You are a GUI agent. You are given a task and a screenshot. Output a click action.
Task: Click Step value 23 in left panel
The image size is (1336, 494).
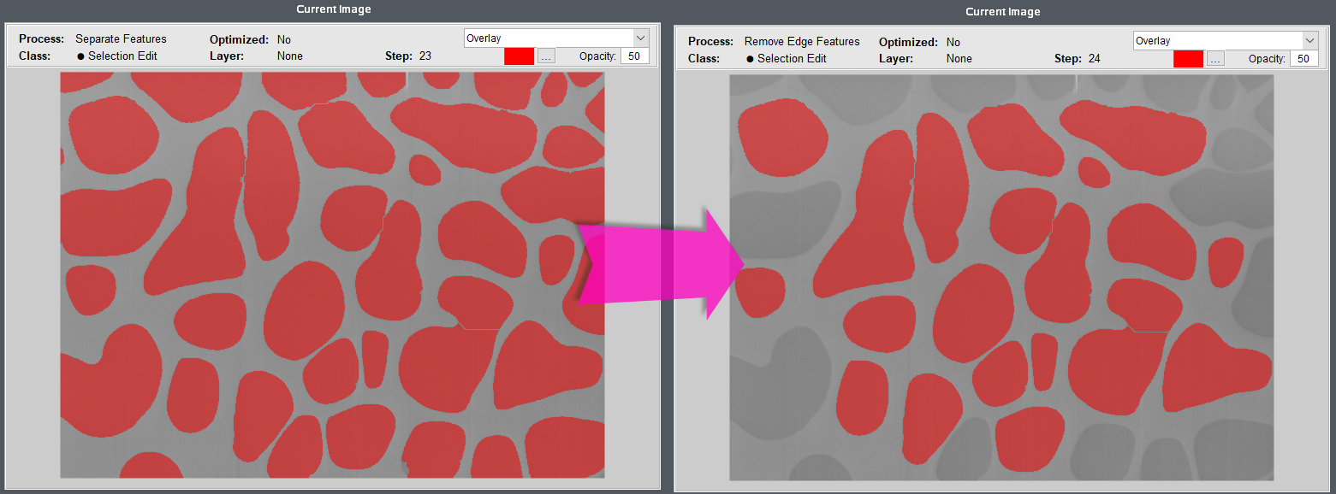click(x=425, y=56)
